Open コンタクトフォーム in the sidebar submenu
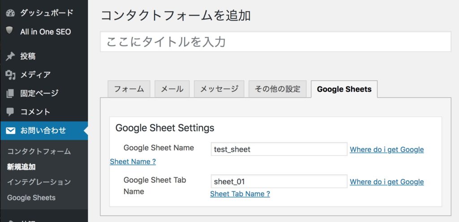Viewport: 459px width, 222px height. click(x=39, y=152)
